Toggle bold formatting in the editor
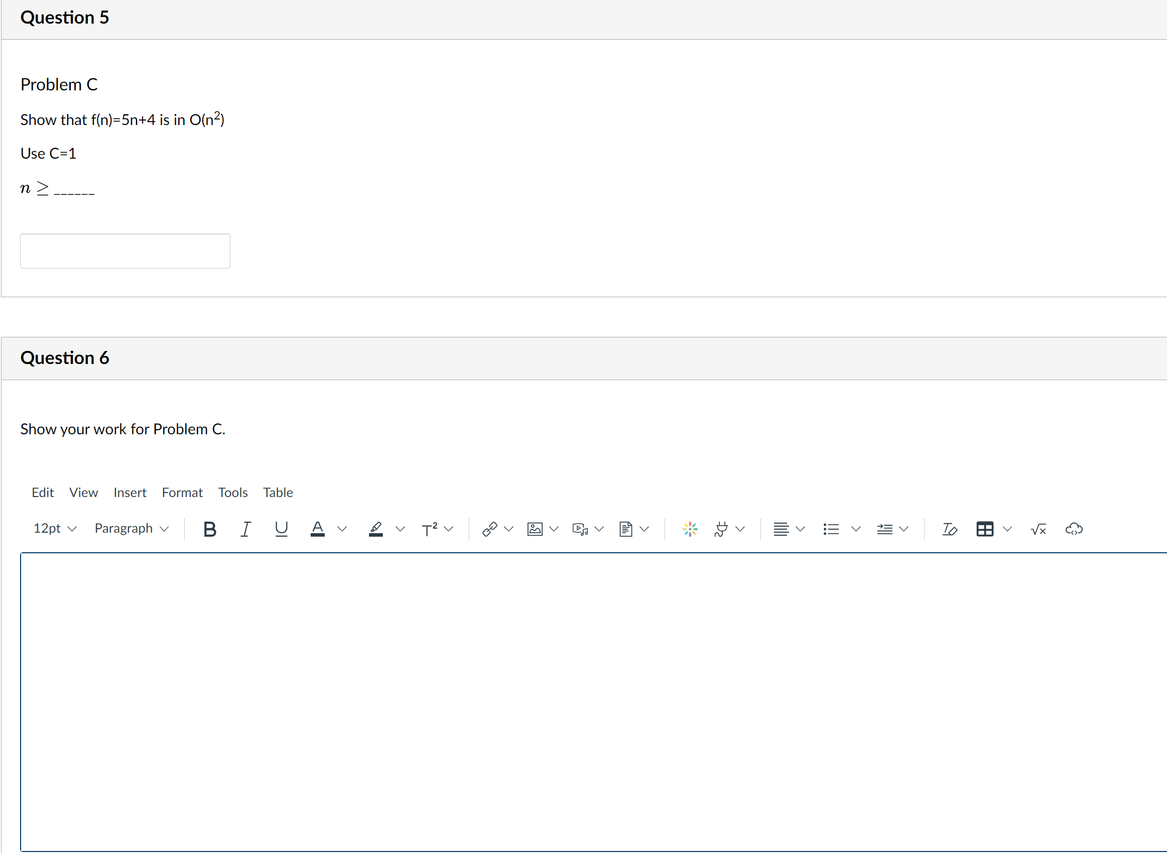 click(209, 529)
